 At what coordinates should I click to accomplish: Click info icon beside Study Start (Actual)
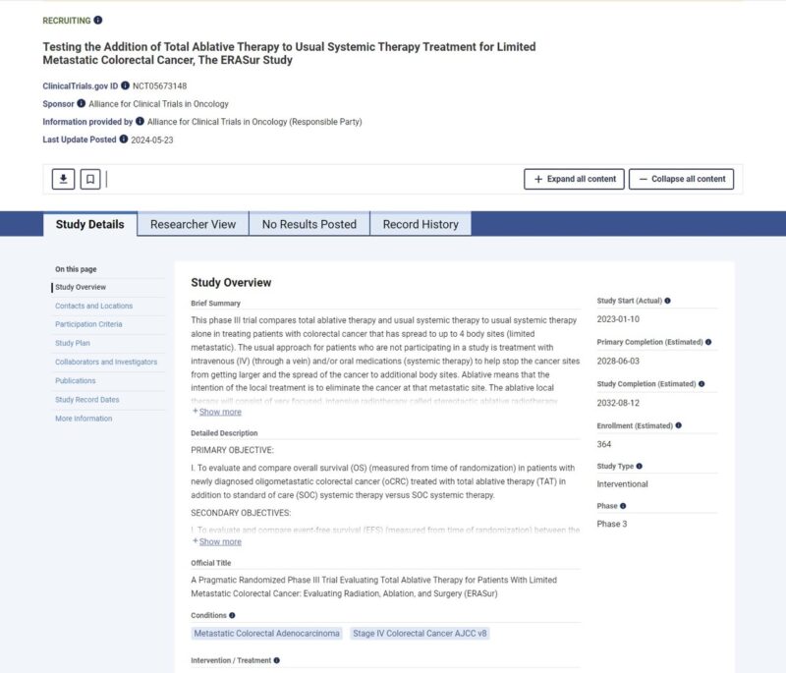coord(668,301)
